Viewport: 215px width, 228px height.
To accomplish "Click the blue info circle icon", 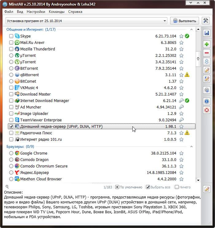I will pyautogui.click(x=207, y=101).
